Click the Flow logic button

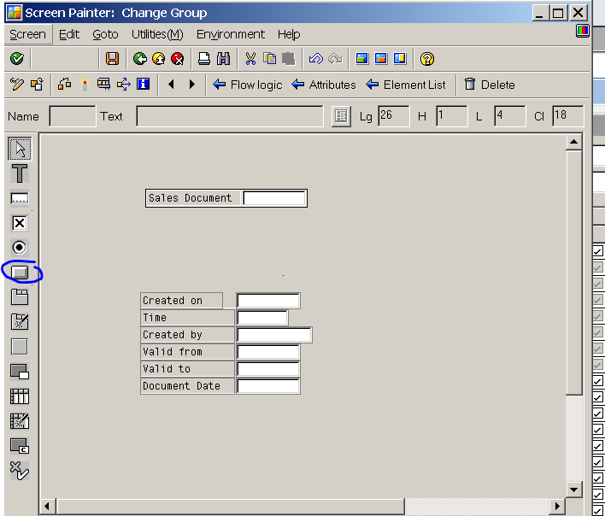[x=247, y=85]
